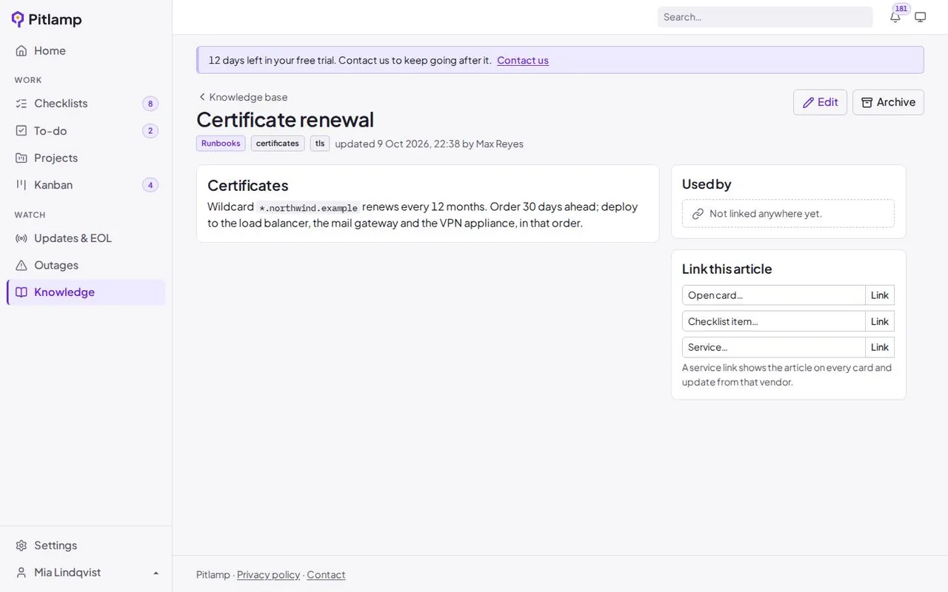Follow the Contact us trial banner link
Screen dimensions: 948x592
tap(523, 61)
